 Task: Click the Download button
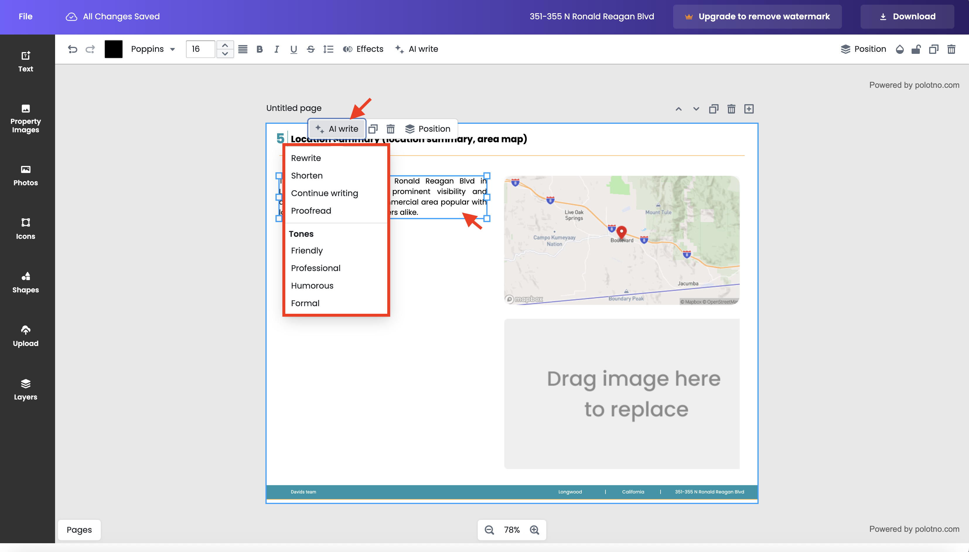[x=907, y=16]
